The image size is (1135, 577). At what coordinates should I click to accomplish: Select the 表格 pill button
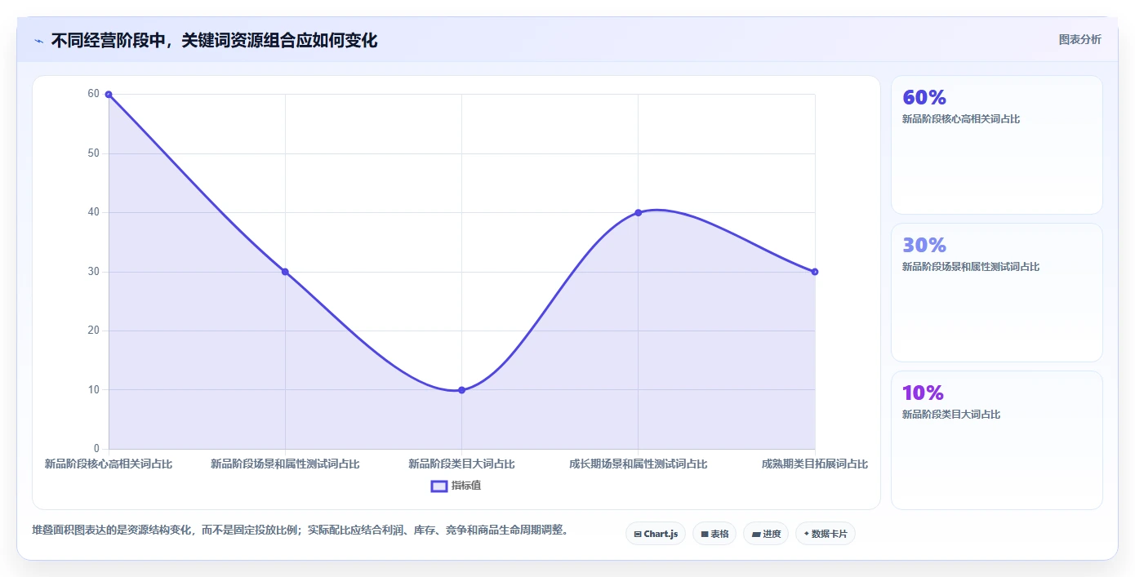point(714,534)
